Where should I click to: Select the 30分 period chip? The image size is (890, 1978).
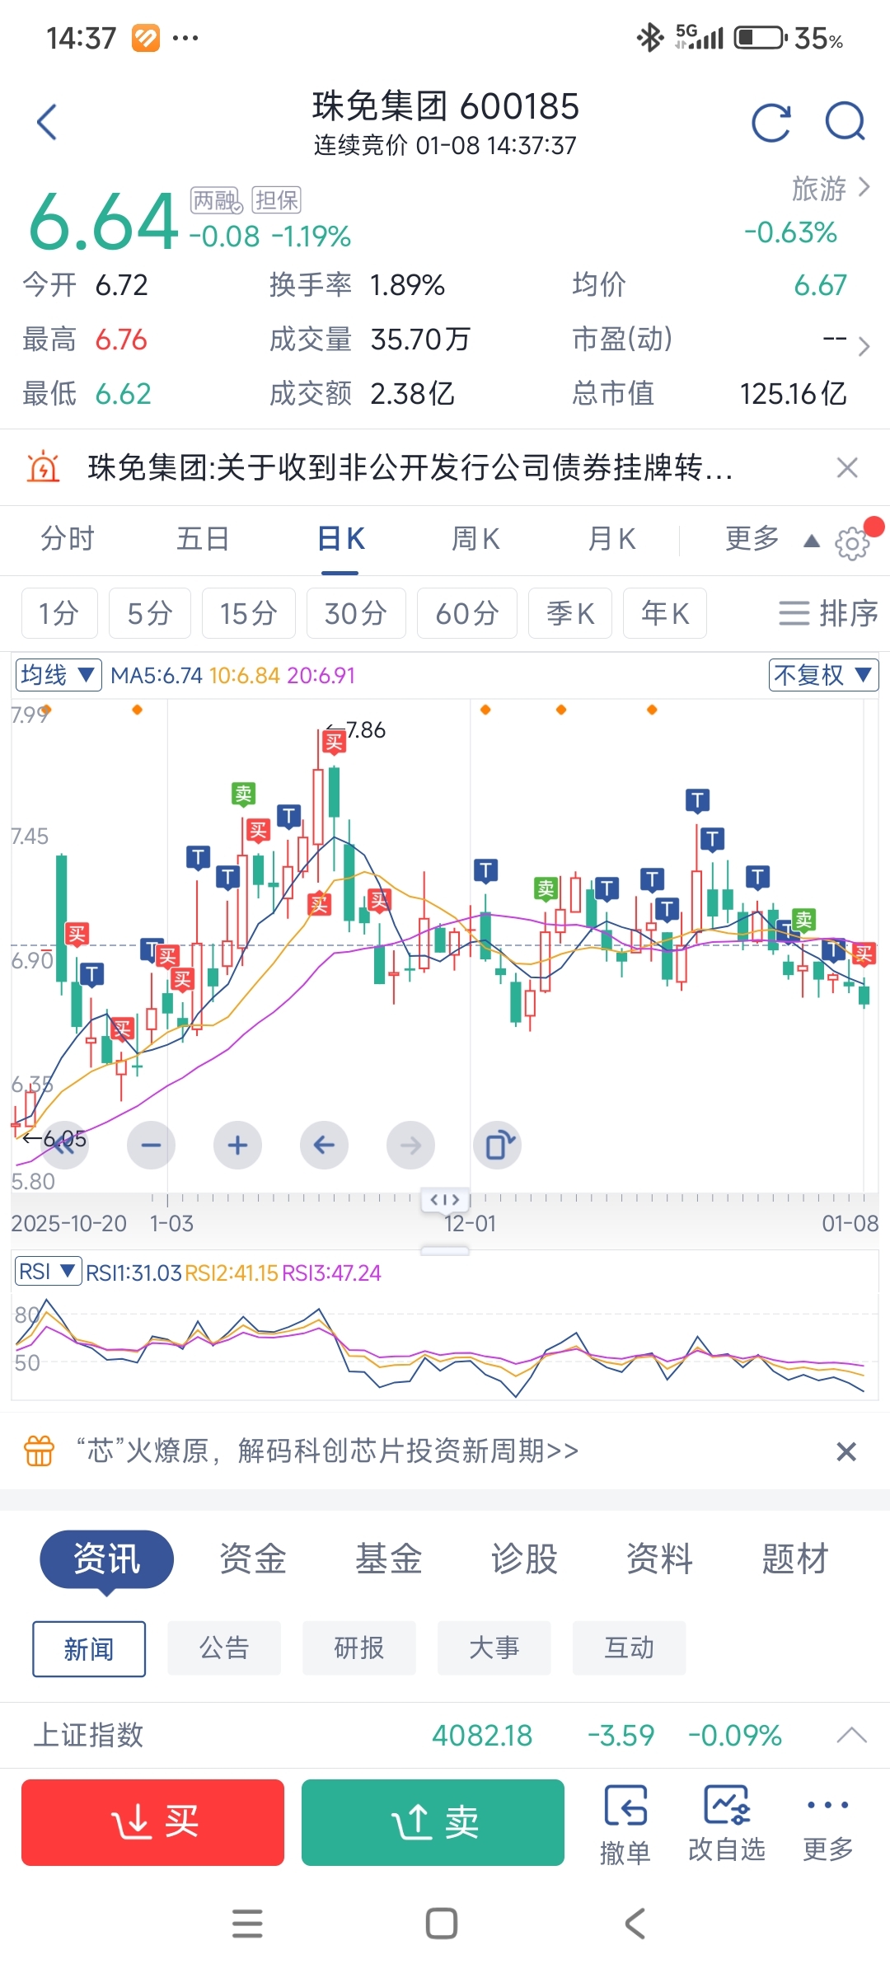point(355,613)
